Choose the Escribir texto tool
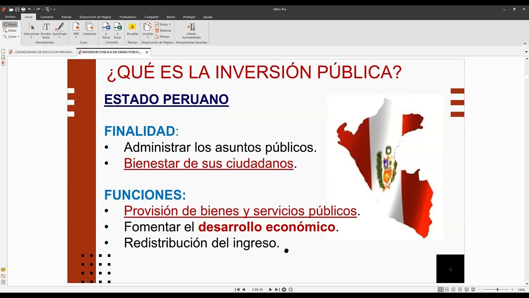Screen dimensions: 529x298 tap(46, 31)
